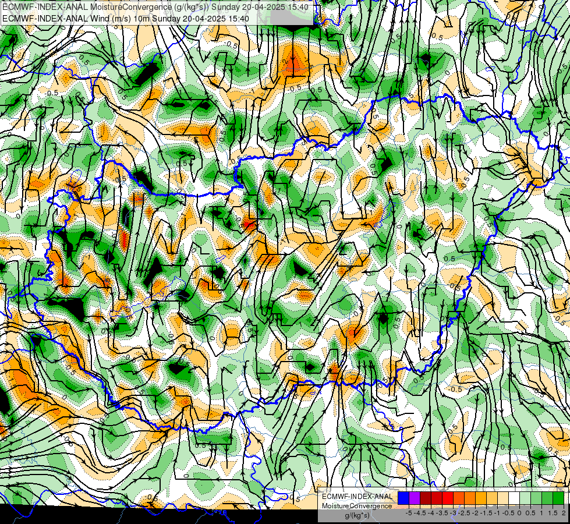Click the 2 legend tick label
570x524 pixels.
tap(564, 513)
